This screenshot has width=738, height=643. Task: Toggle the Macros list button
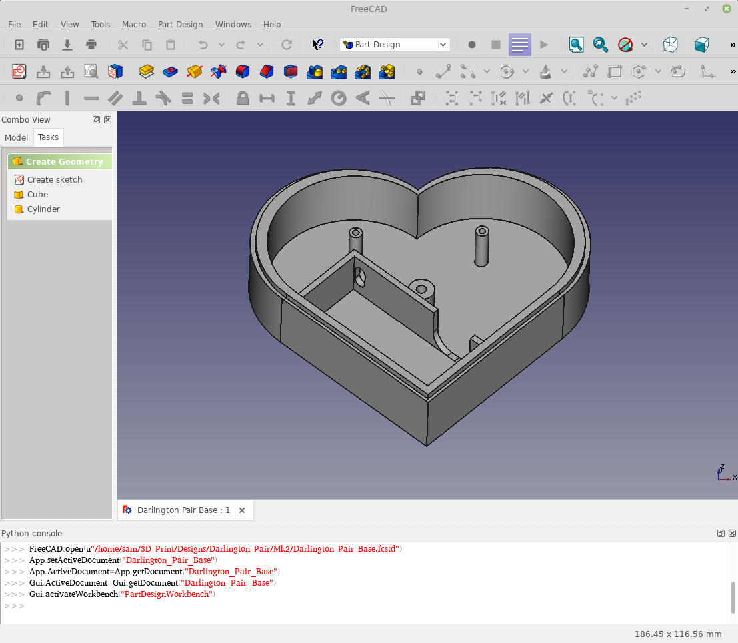pyautogui.click(x=519, y=45)
